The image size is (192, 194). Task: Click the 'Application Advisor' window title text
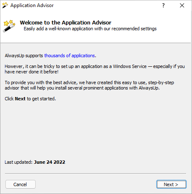(x=32, y=5)
